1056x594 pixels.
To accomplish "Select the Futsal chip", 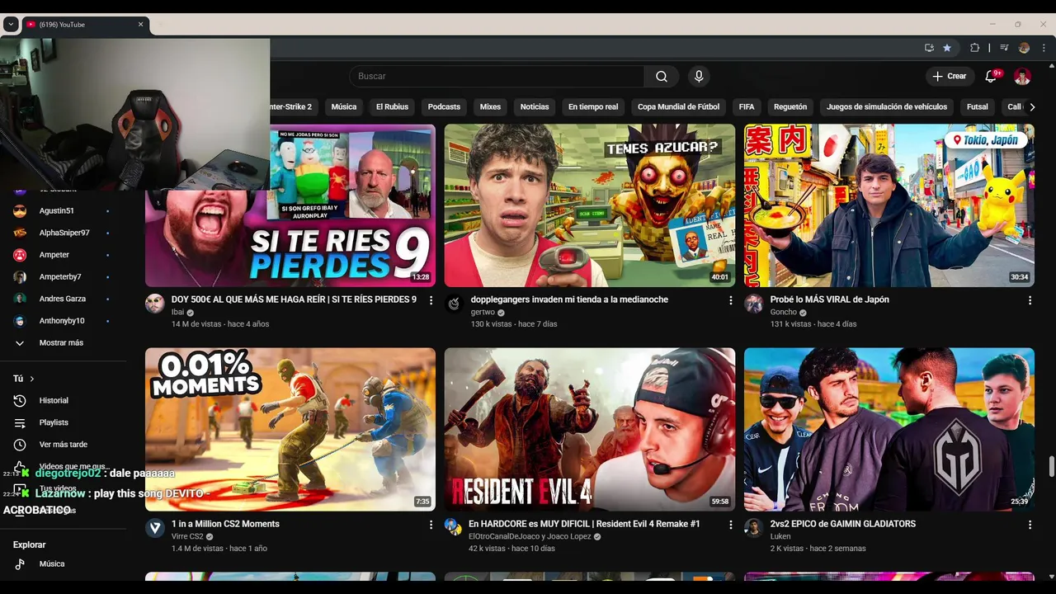I will [978, 106].
